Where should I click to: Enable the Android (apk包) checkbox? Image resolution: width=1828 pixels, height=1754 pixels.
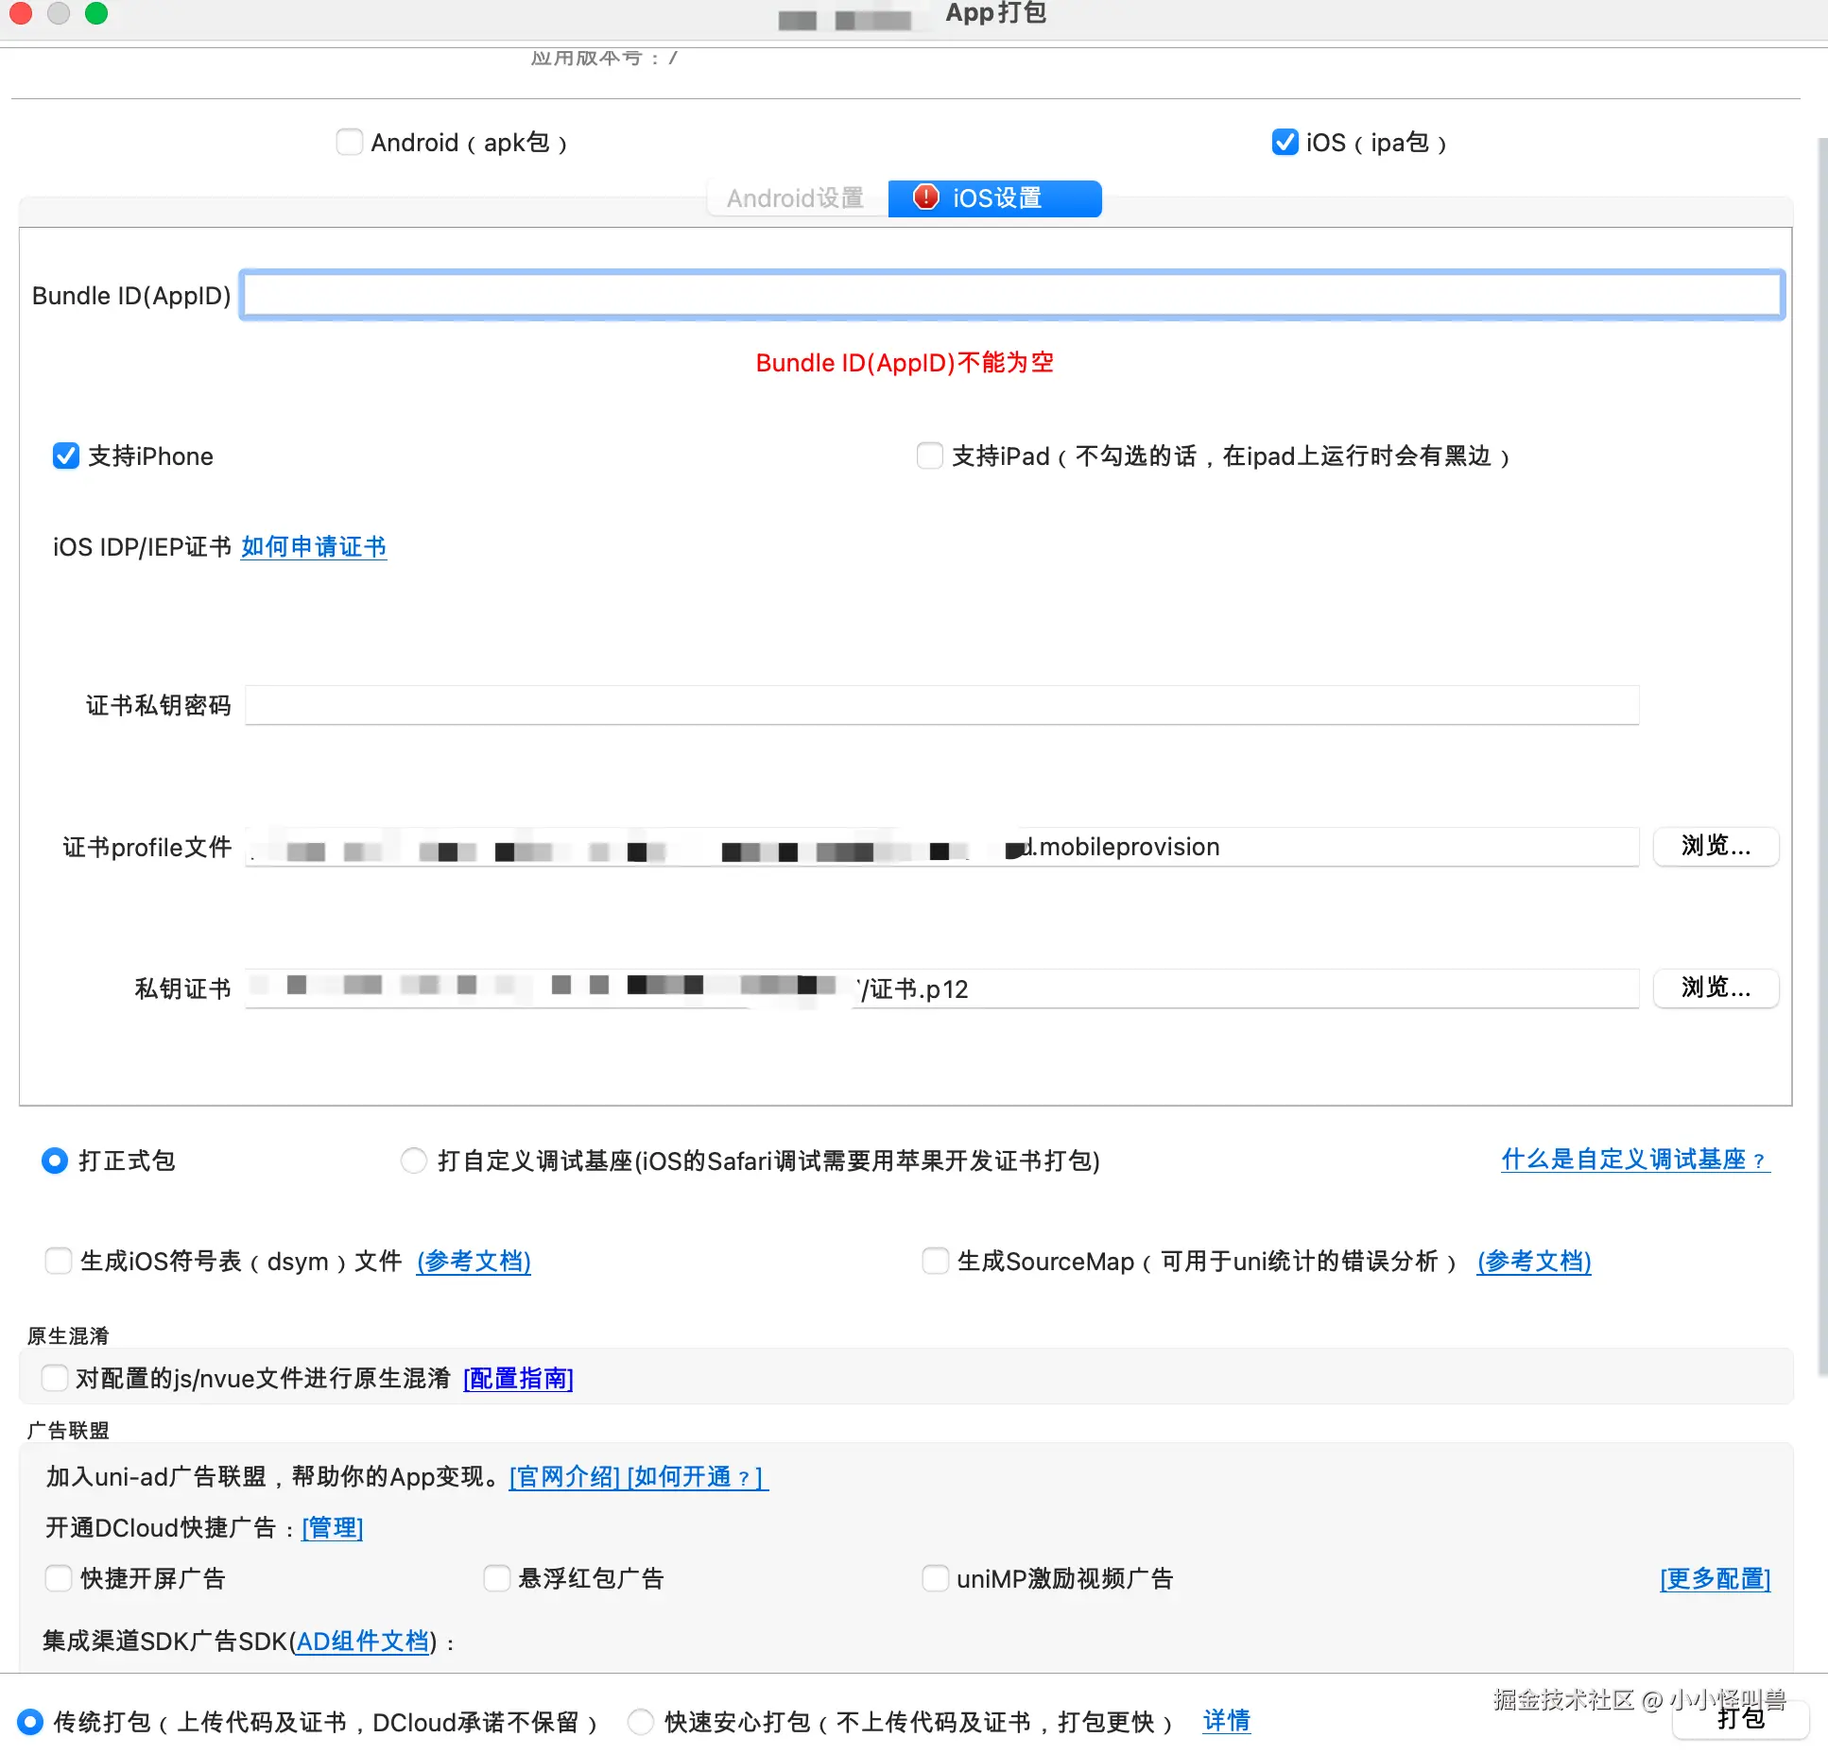point(350,143)
